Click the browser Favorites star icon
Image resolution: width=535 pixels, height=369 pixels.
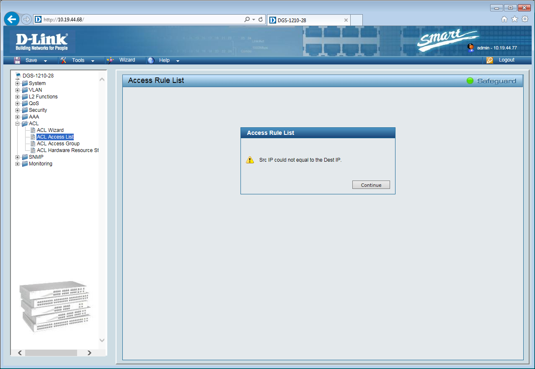pos(514,19)
